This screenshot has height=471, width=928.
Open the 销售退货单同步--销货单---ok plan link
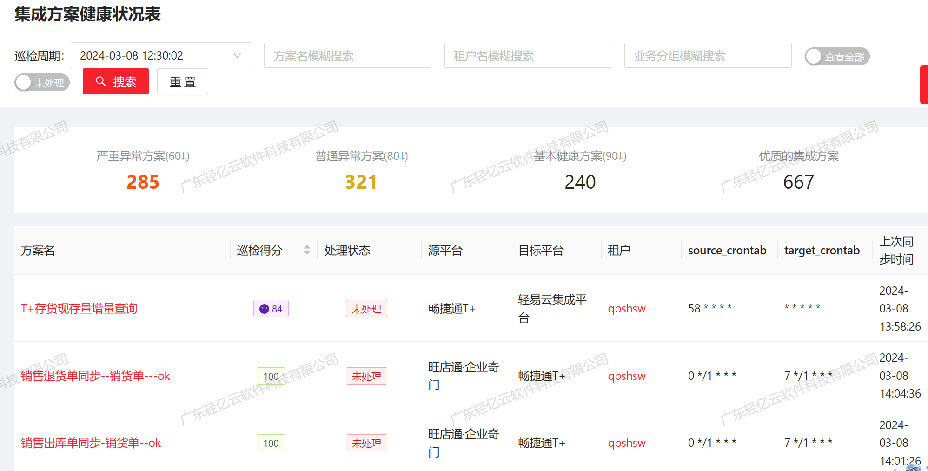point(95,376)
